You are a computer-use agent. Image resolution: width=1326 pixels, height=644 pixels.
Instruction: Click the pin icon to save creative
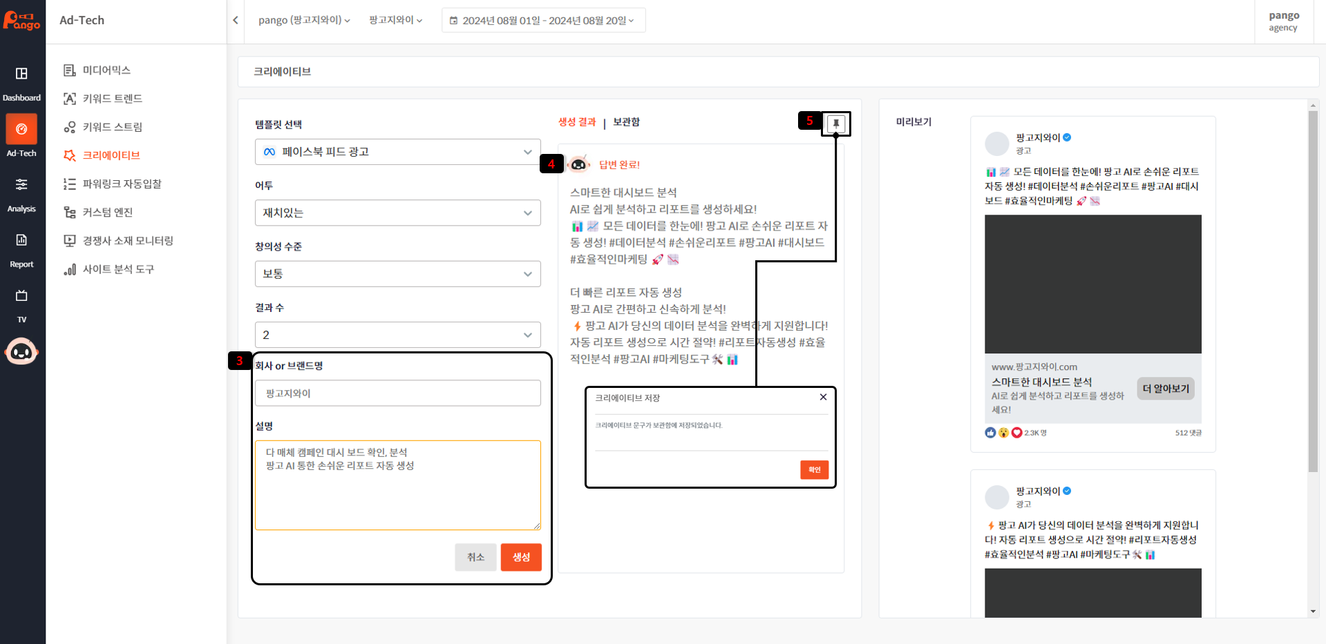click(836, 124)
